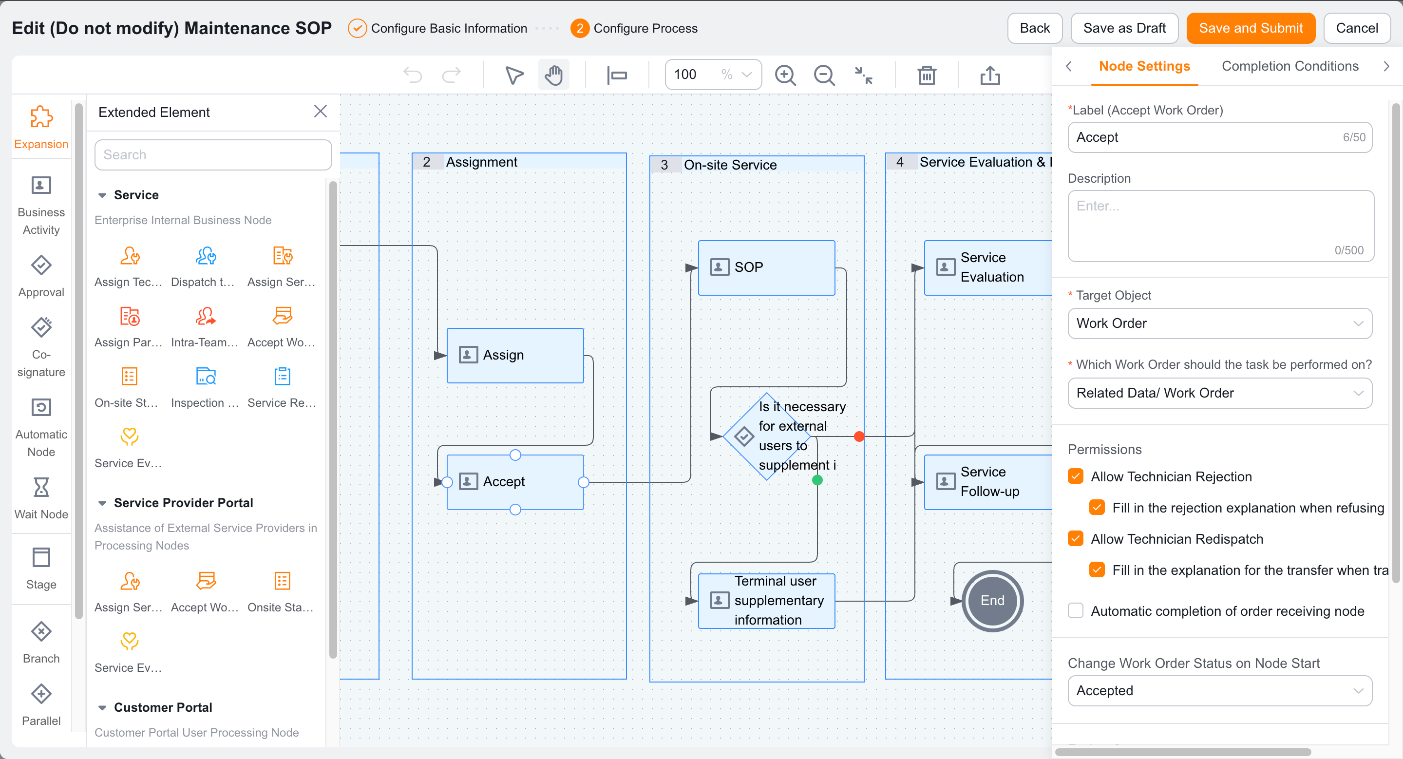Click the export share icon
This screenshot has height=759, width=1403.
tap(989, 75)
